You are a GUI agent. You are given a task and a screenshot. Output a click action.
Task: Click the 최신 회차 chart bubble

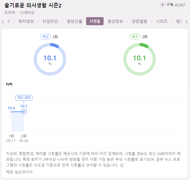24,98
